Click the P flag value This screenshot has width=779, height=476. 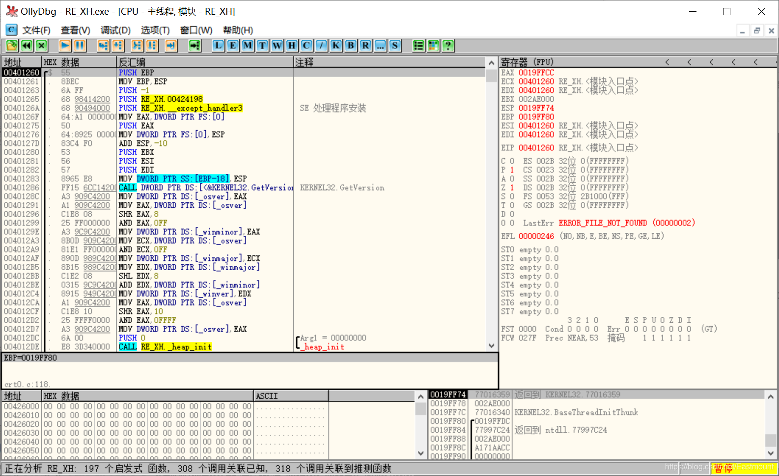tap(512, 170)
